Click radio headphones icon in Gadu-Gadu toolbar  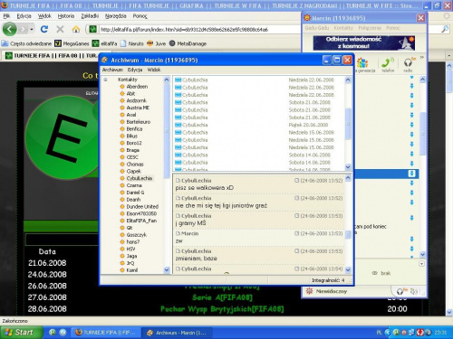(408, 65)
